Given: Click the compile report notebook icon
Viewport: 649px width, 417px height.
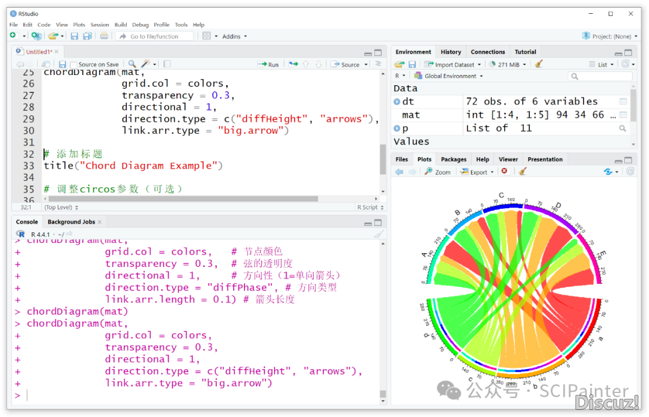Looking at the screenshot, I should coord(167,64).
